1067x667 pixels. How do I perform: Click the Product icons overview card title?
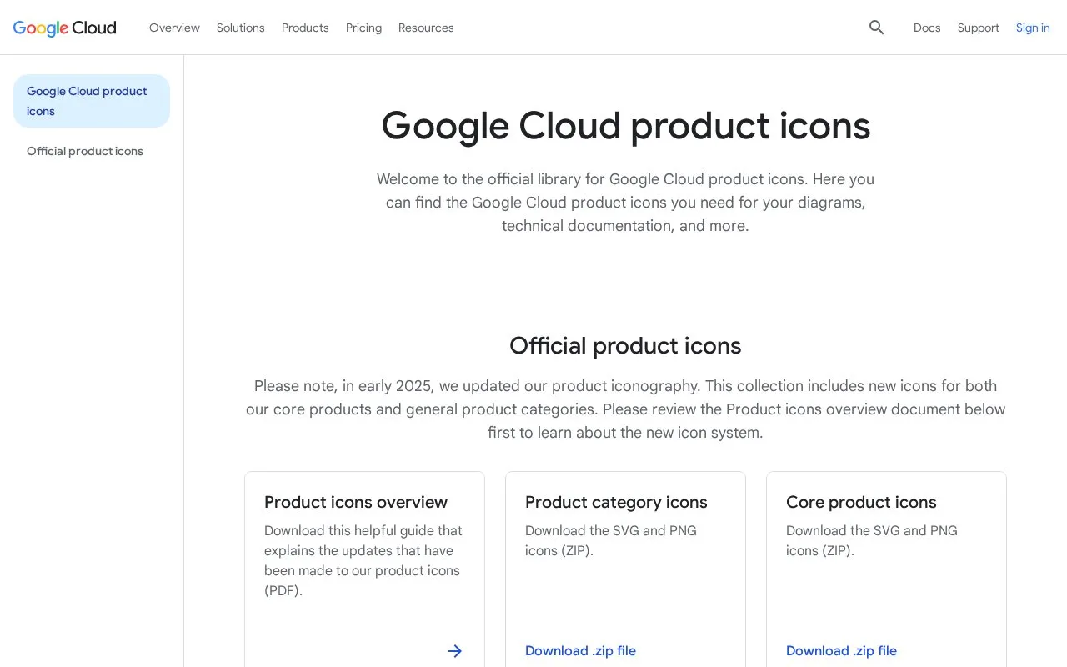[x=356, y=502]
